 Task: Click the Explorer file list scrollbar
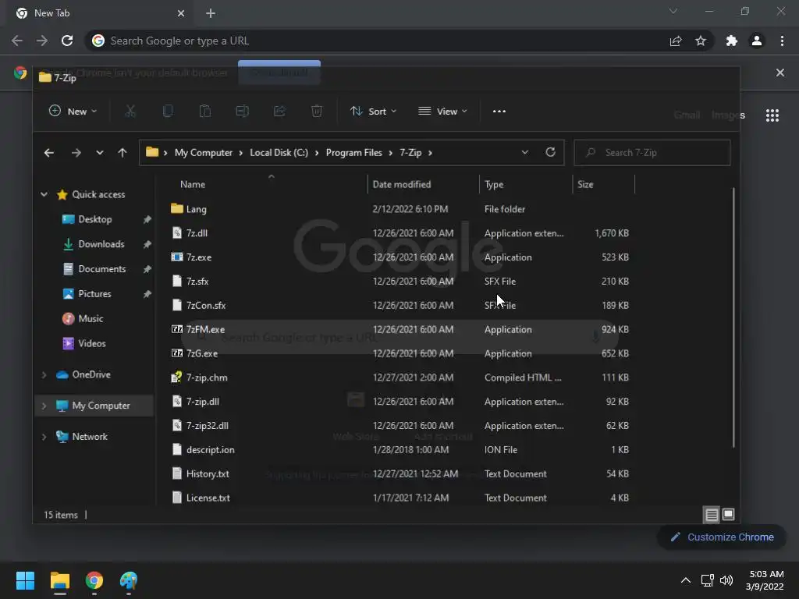(x=733, y=318)
